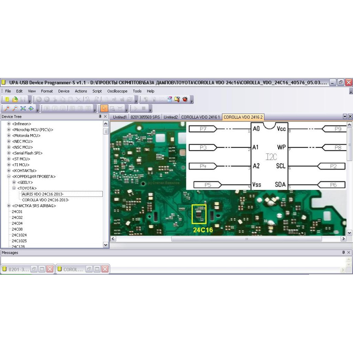Click the vertical scrollbar thumb of image view
This screenshot has width=353, height=353.
point(349,144)
